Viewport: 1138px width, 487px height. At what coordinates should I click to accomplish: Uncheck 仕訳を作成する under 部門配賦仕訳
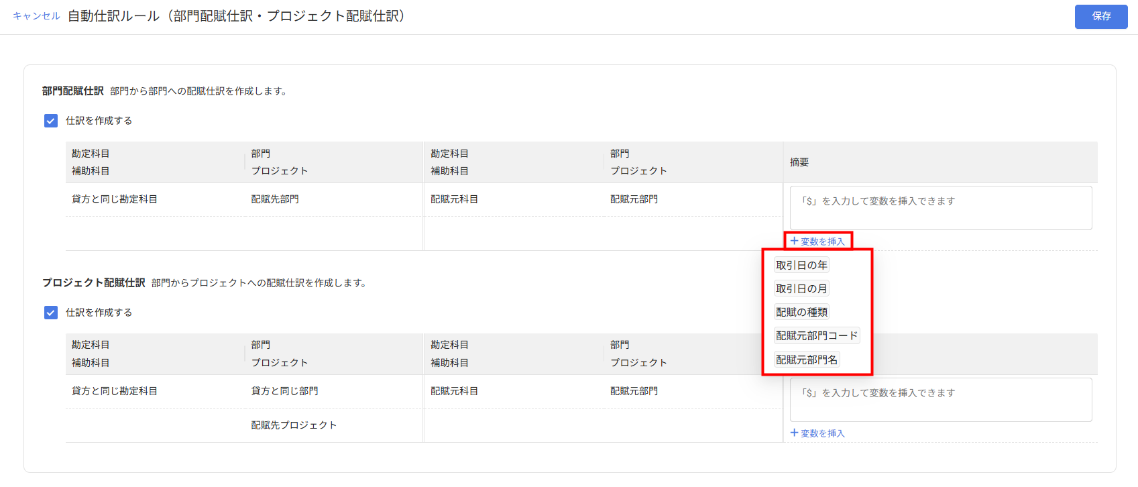pos(51,121)
